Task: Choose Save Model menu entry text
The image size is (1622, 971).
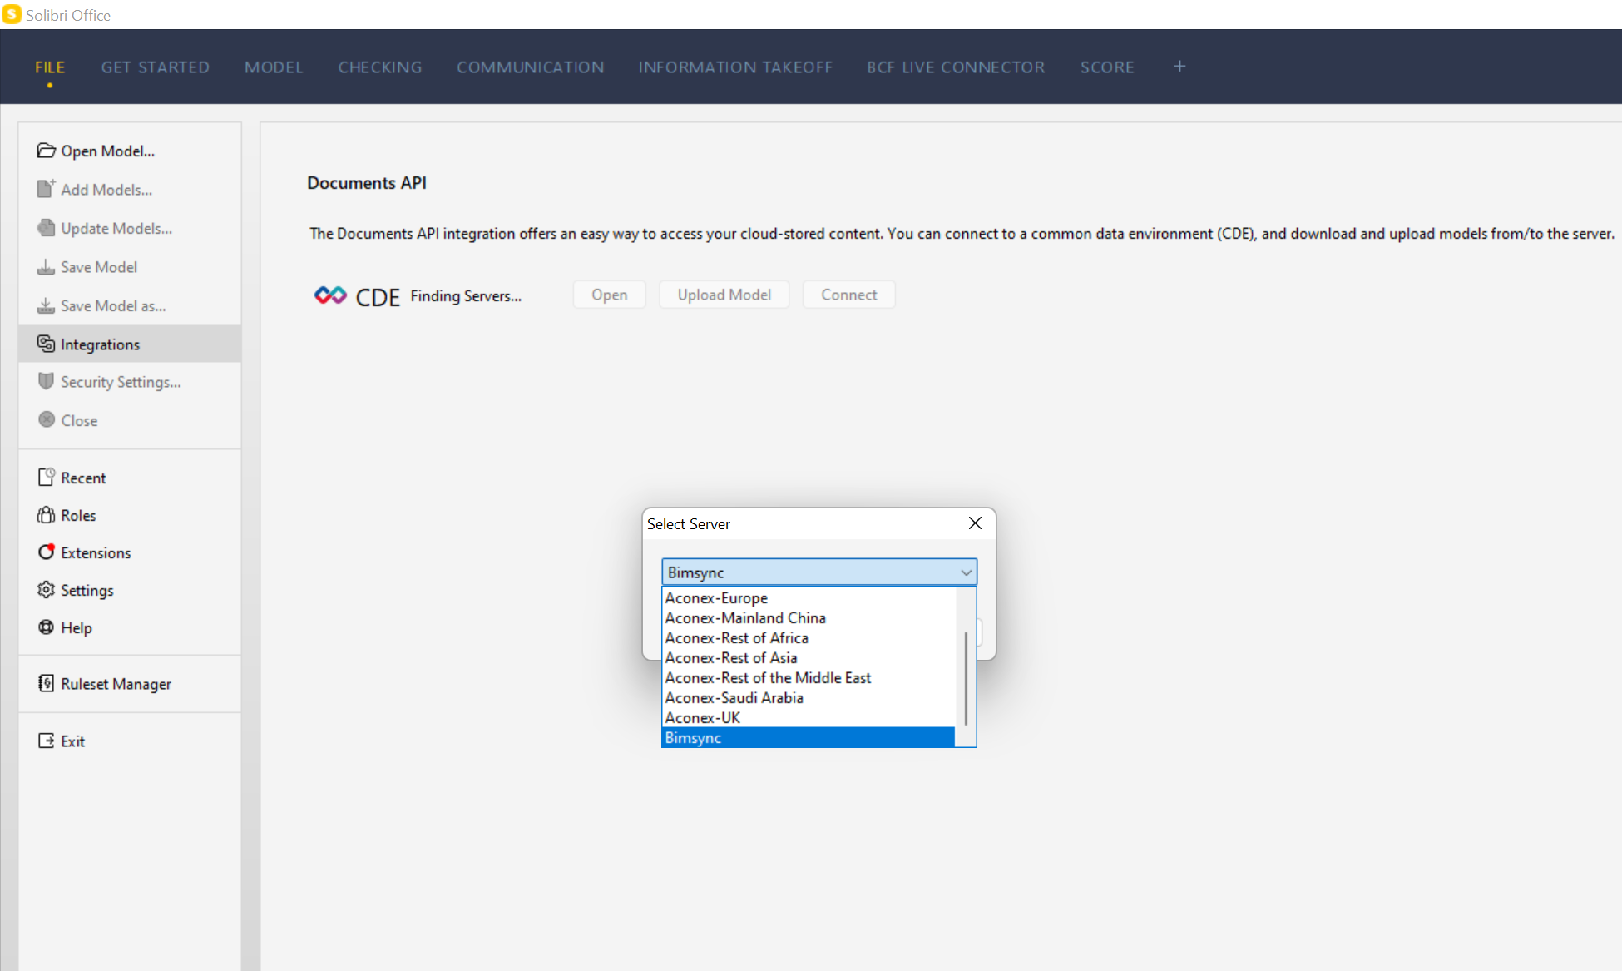Action: point(99,267)
